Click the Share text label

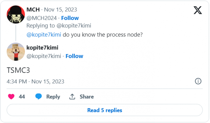point(87,97)
